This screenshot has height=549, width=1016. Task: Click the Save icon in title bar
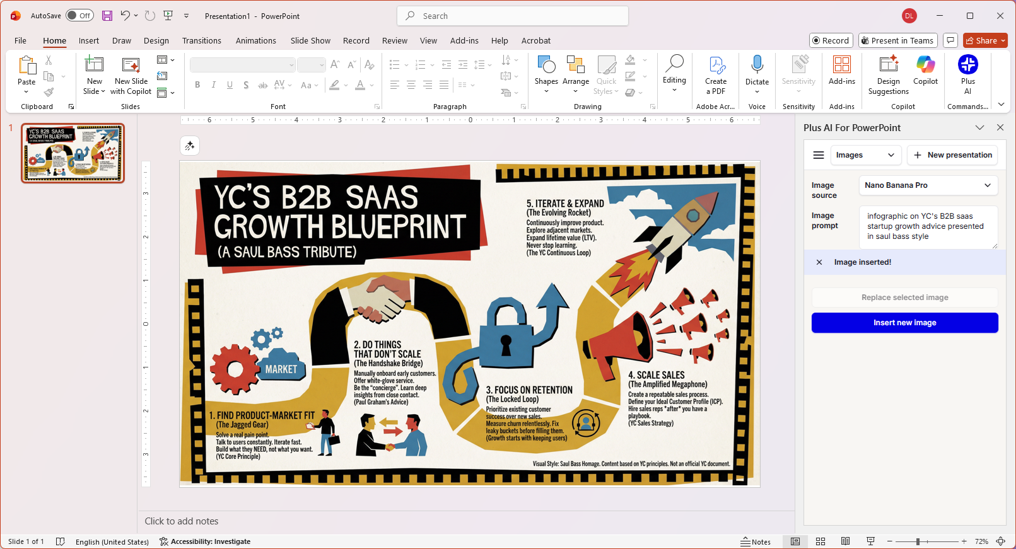click(107, 16)
